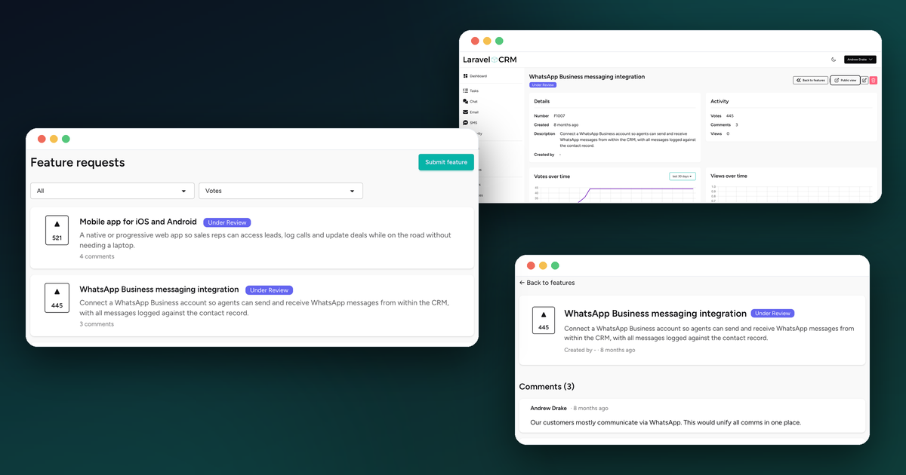Click the Andrew Drake comment author name
This screenshot has height=475, width=906.
549,408
